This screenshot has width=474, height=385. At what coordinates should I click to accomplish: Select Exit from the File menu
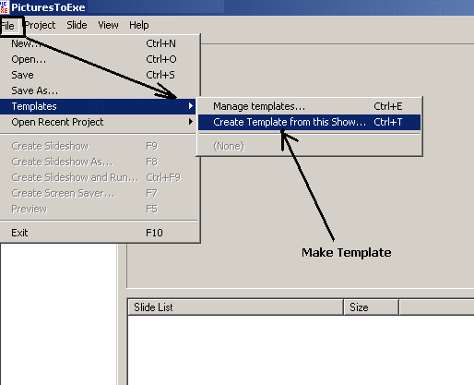coord(99,233)
